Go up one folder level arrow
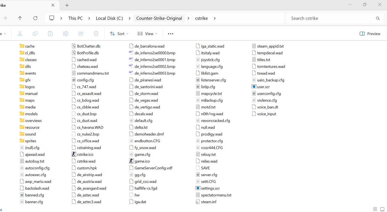The height and width of the screenshot is (212, 387). (20, 18)
